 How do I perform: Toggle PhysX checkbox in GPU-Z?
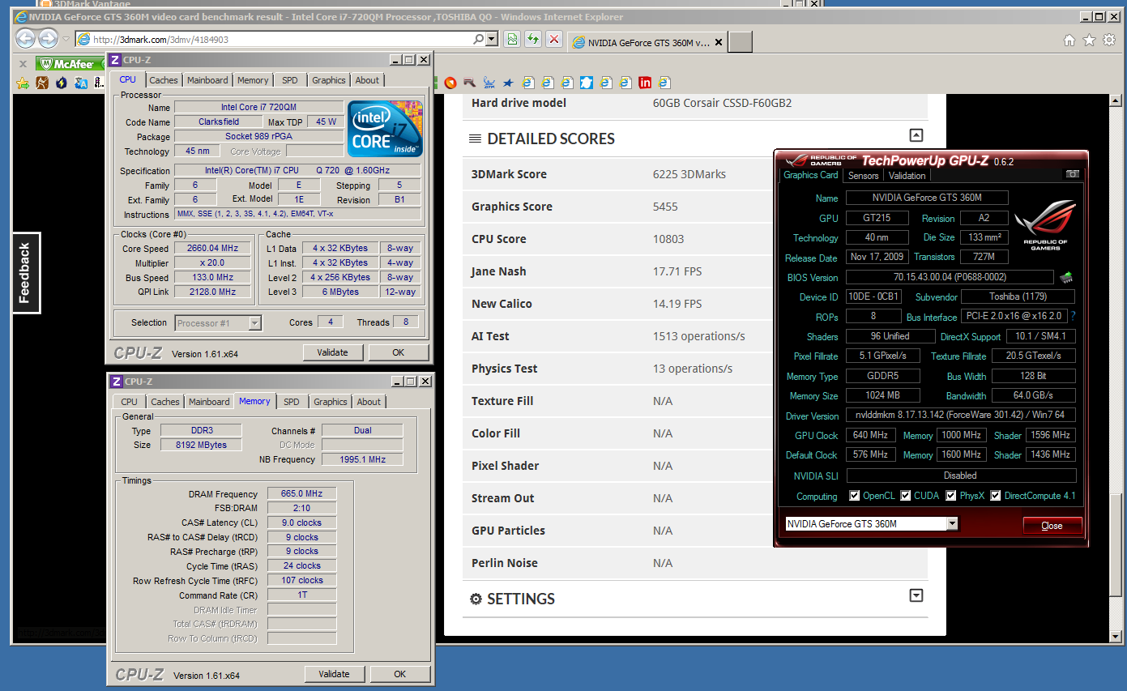(951, 496)
